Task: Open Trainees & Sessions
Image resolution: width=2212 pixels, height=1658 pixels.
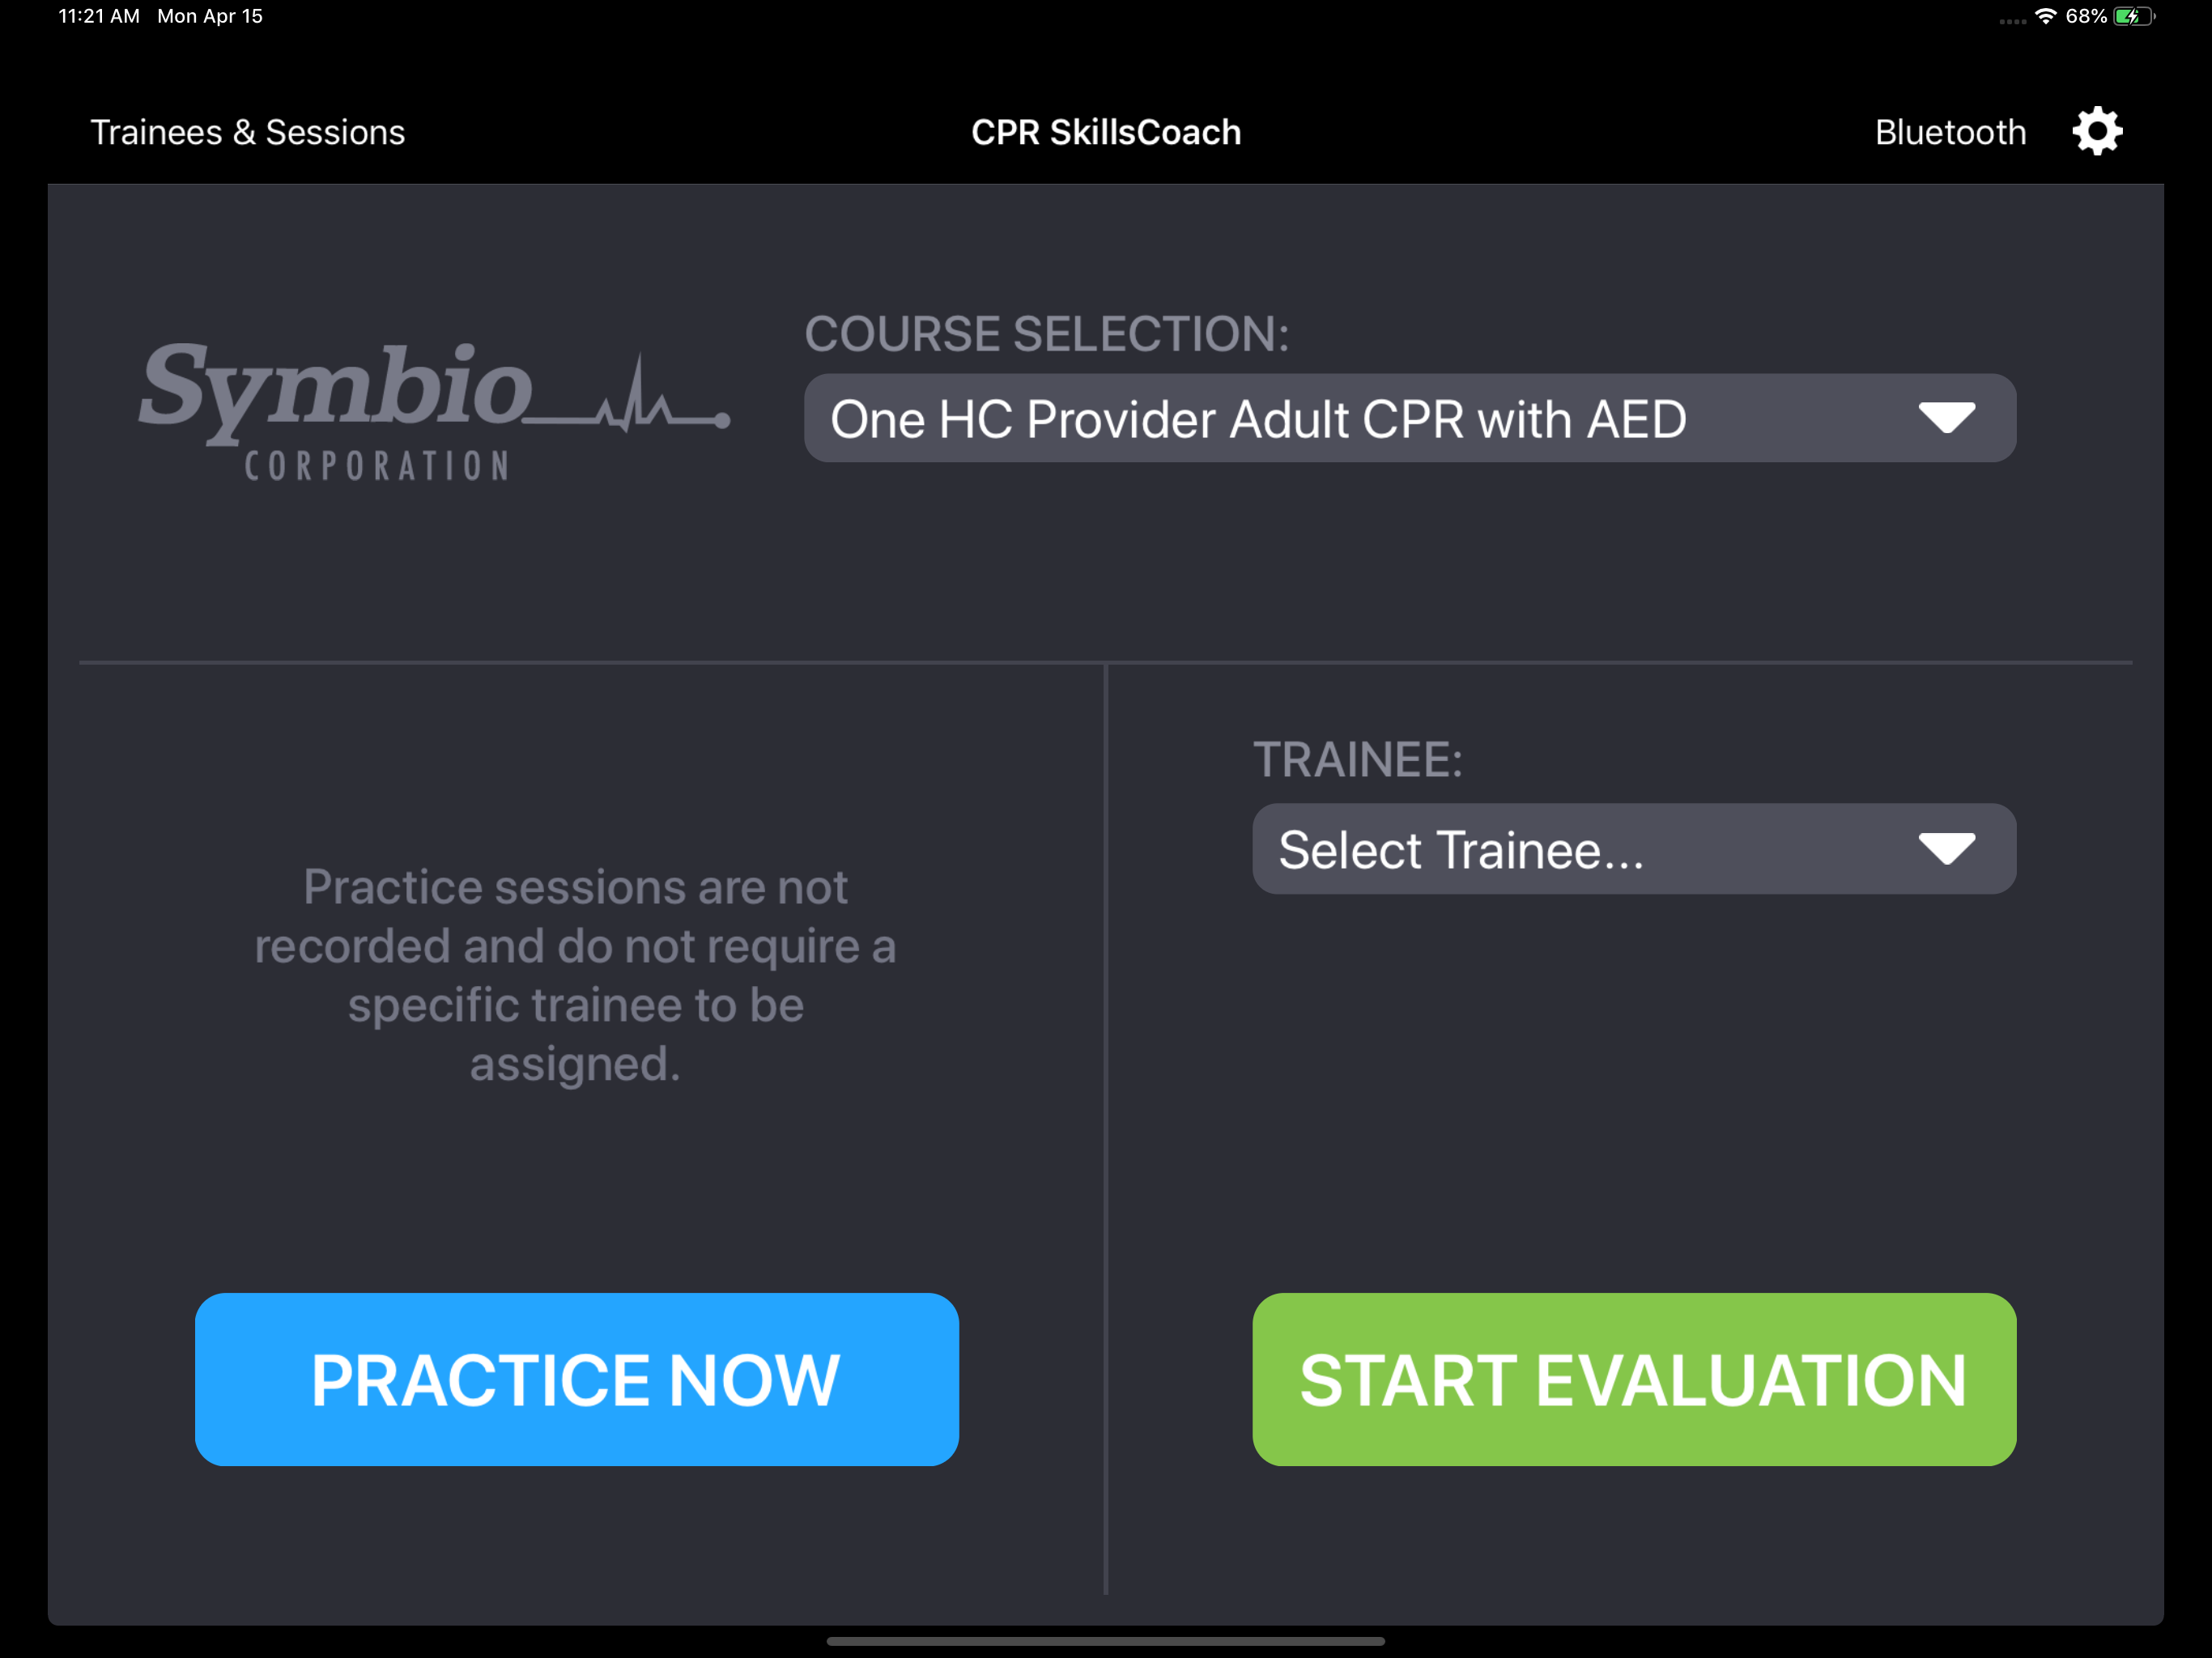Action: point(248,132)
